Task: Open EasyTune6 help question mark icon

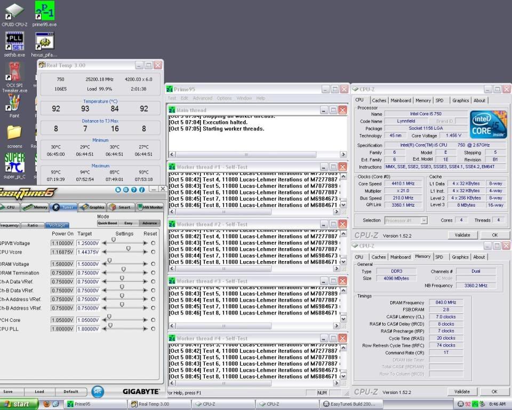Action: pyautogui.click(x=134, y=190)
